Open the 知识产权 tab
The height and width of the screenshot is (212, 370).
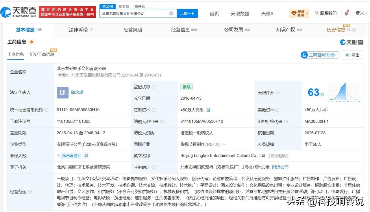click(x=289, y=30)
